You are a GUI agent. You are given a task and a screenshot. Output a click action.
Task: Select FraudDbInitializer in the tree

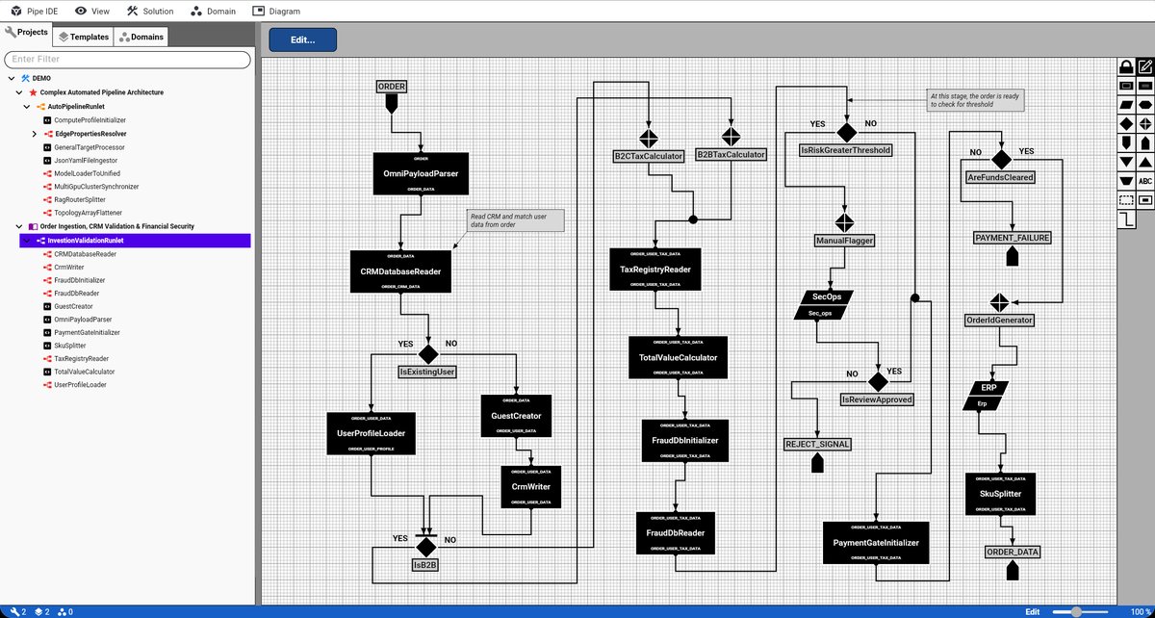(x=81, y=280)
